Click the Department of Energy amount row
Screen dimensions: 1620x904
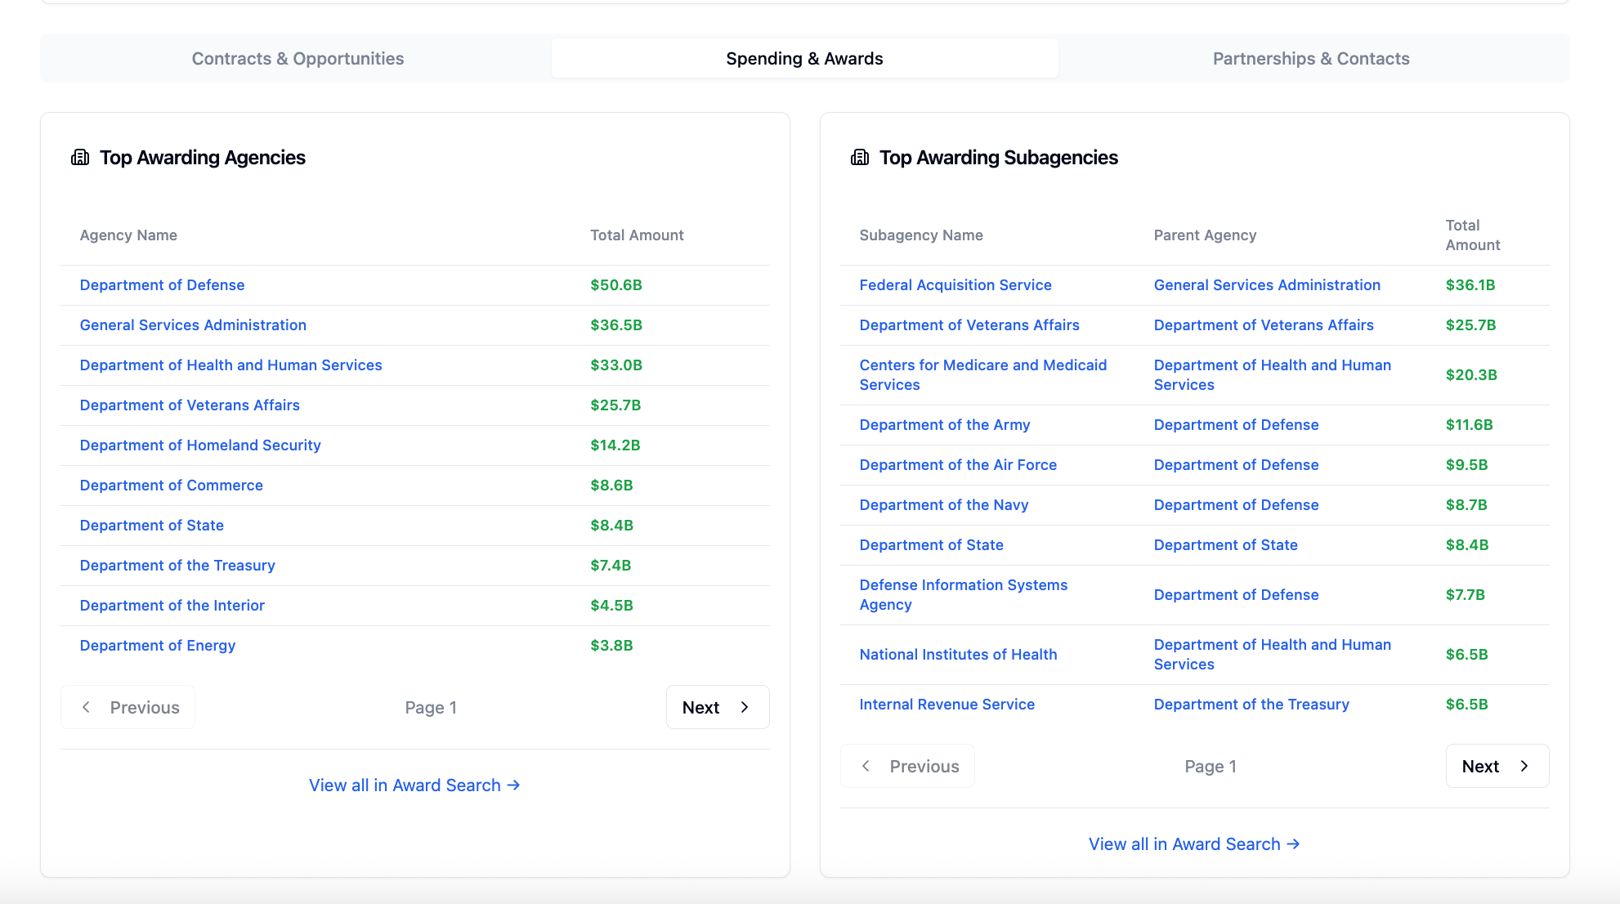[x=612, y=645]
